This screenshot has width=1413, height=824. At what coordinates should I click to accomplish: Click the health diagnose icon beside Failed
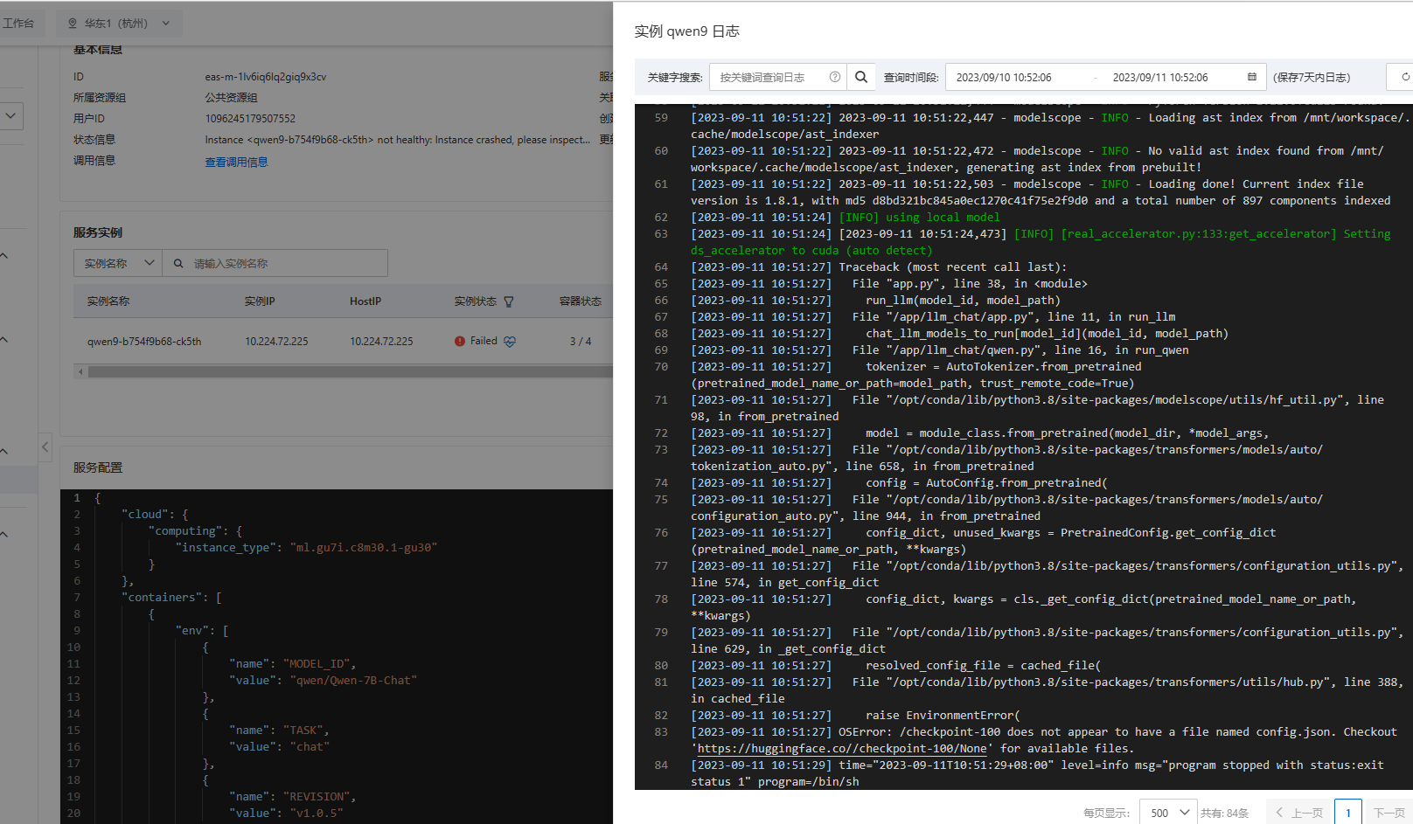[x=510, y=342]
